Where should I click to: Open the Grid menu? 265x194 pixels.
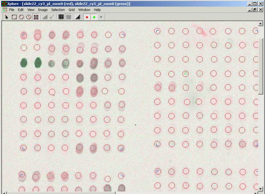point(71,10)
